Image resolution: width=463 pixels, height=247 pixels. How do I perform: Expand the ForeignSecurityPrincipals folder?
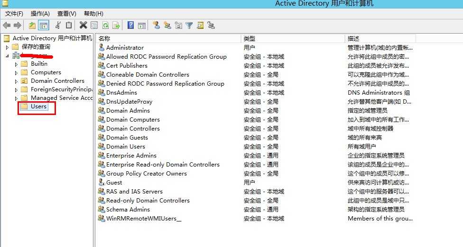click(x=16, y=90)
